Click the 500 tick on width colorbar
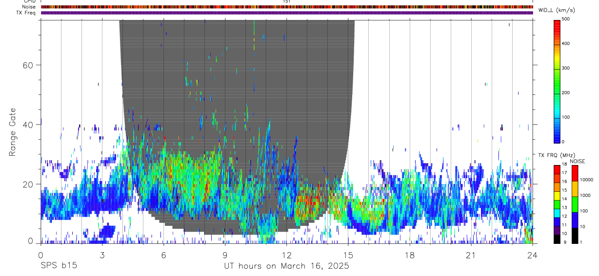599x276 pixels. click(x=566, y=19)
